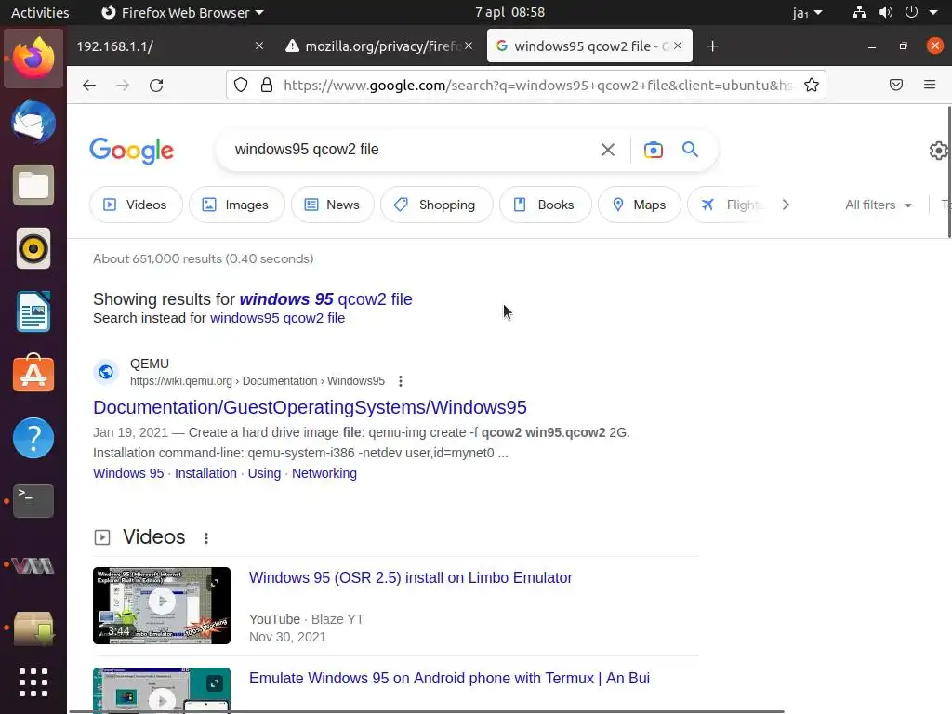The image size is (952, 714).
Task: Search by image with the camera icon
Action: [x=654, y=150]
